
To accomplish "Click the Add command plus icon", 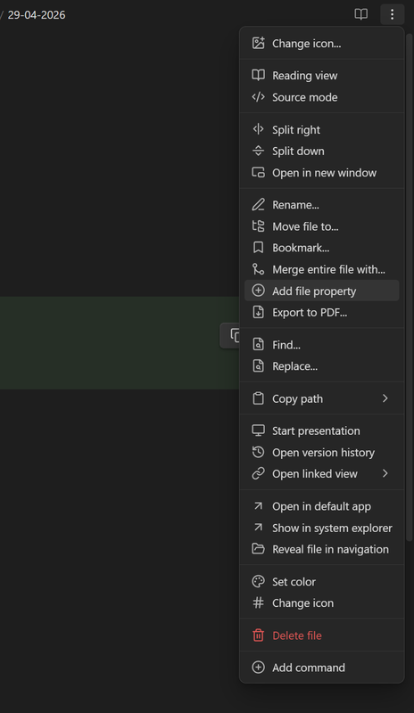I will click(258, 667).
